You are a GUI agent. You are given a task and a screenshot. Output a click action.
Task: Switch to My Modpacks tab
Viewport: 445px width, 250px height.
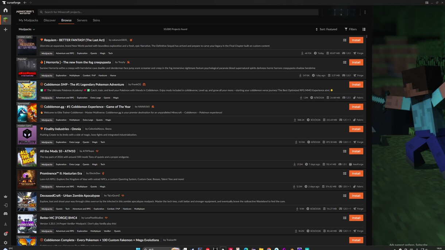coord(28,20)
